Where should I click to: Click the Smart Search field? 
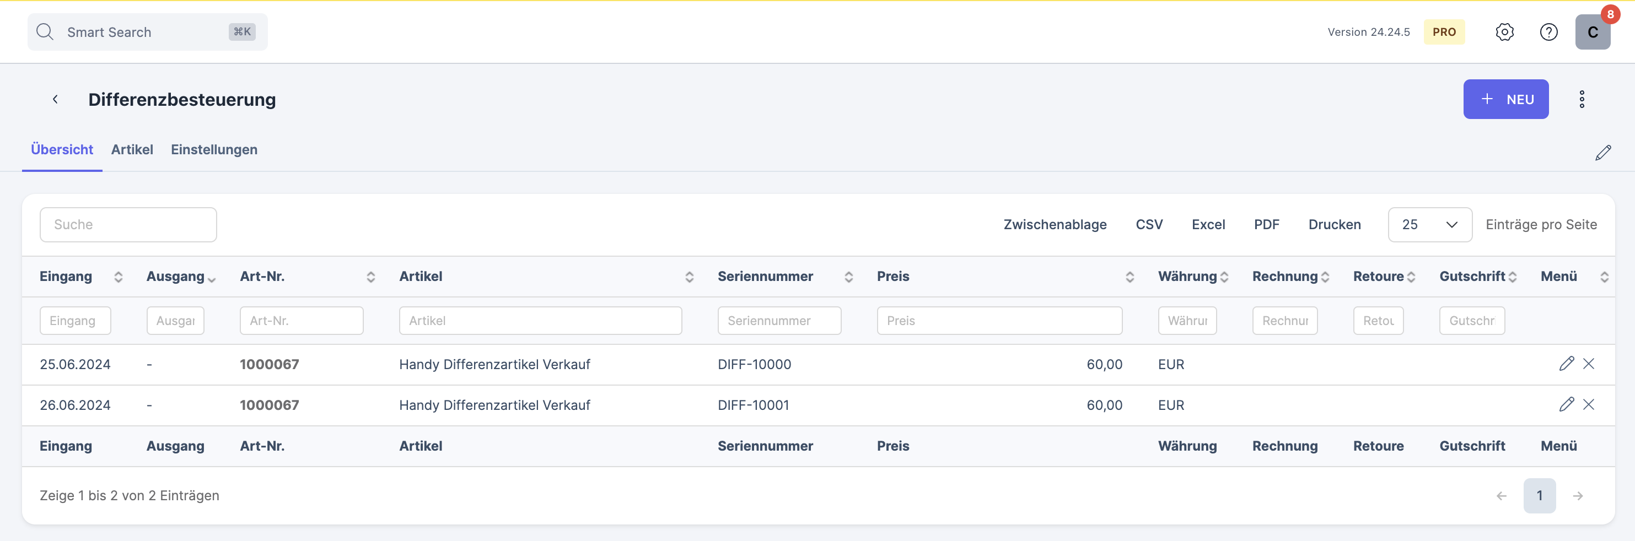(x=146, y=33)
